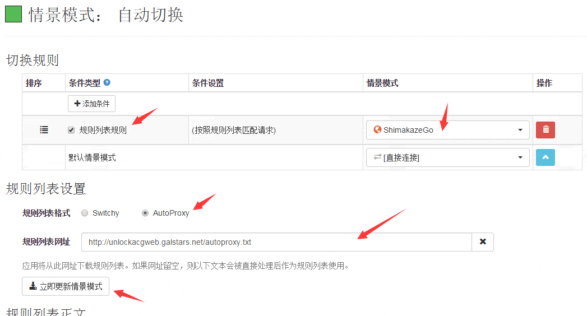
Task: Select the Switchy format radio button
Action: 85,213
